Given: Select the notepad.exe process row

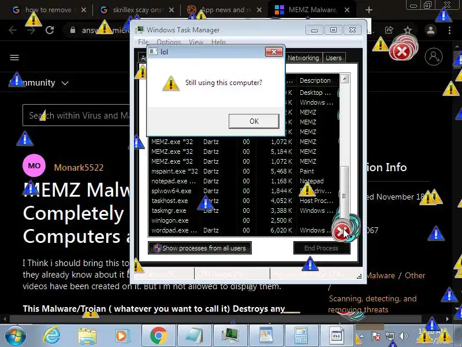Looking at the screenshot, I should 244,181.
